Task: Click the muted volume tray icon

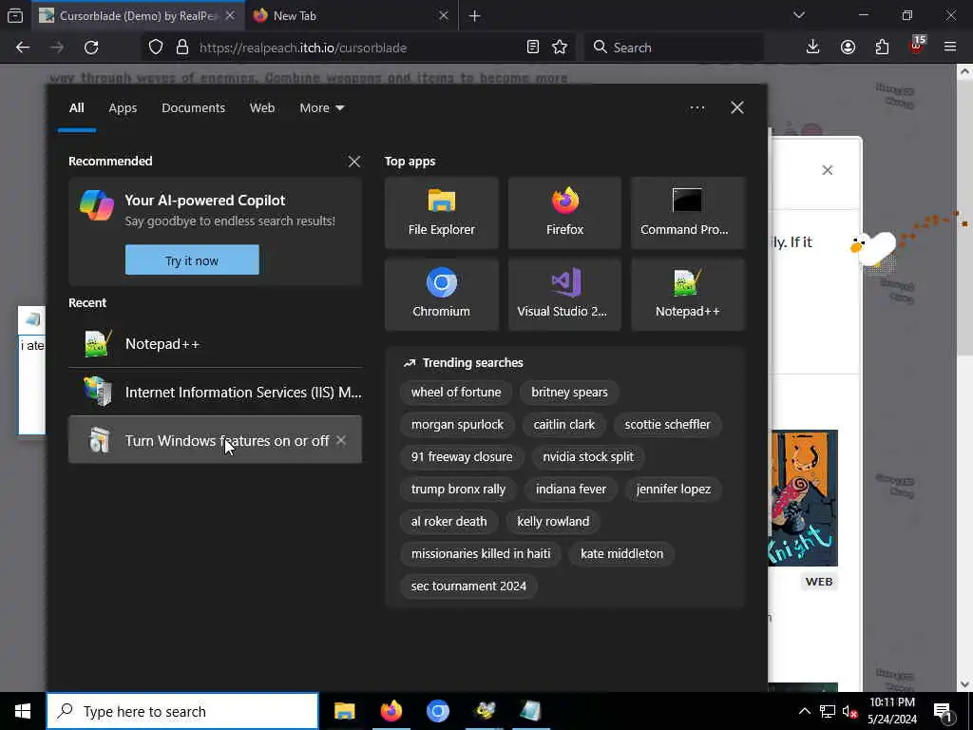Action: (x=849, y=711)
